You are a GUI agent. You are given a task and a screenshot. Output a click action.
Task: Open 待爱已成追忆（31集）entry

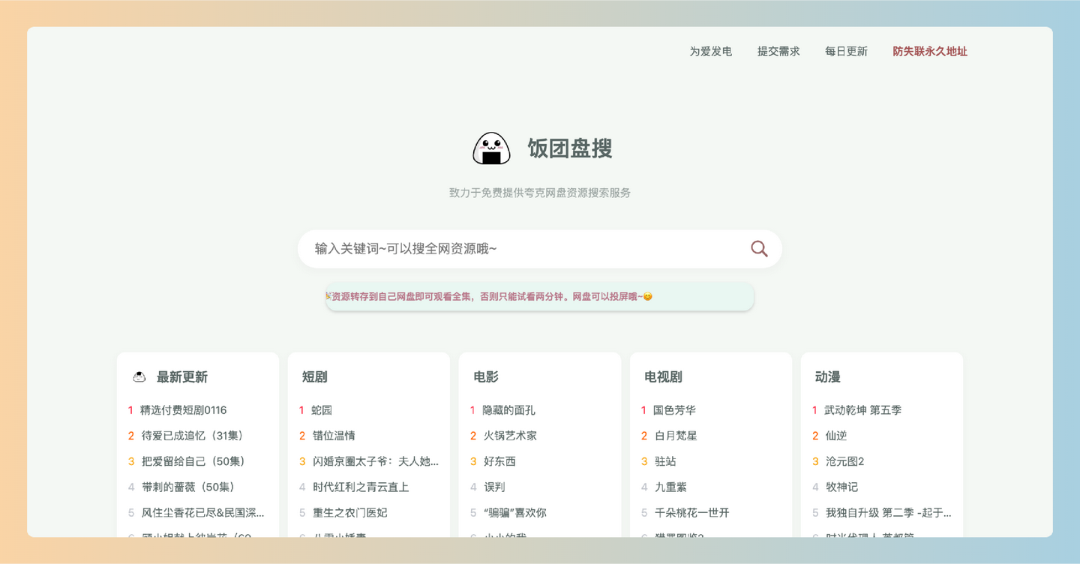(195, 436)
